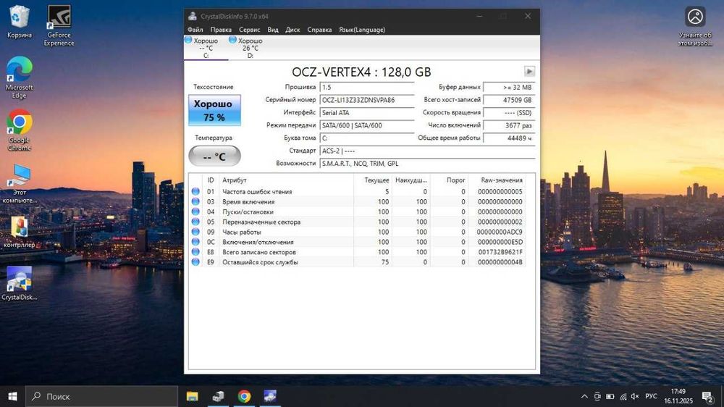Viewport: 724px width, 407px height.
Task: Open the Сервис menu
Action: pyautogui.click(x=249, y=30)
